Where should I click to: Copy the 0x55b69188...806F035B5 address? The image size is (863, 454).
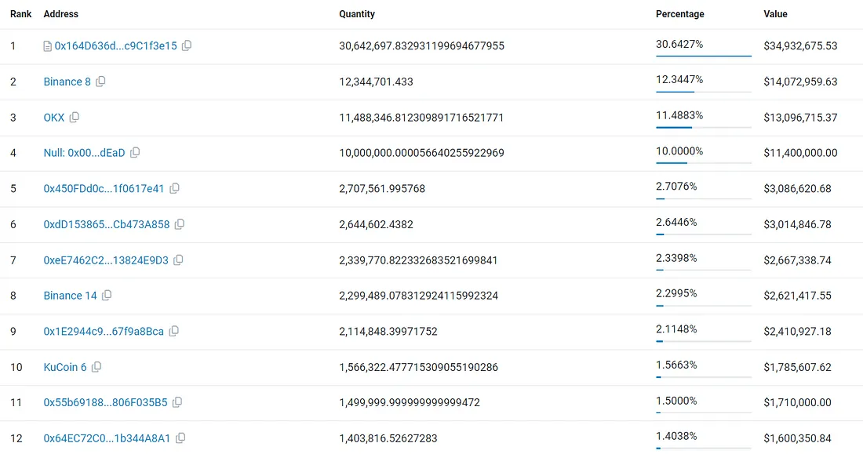[177, 402]
